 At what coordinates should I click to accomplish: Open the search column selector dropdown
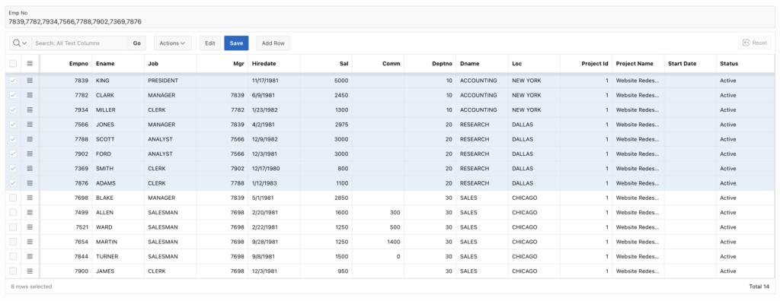coord(20,43)
